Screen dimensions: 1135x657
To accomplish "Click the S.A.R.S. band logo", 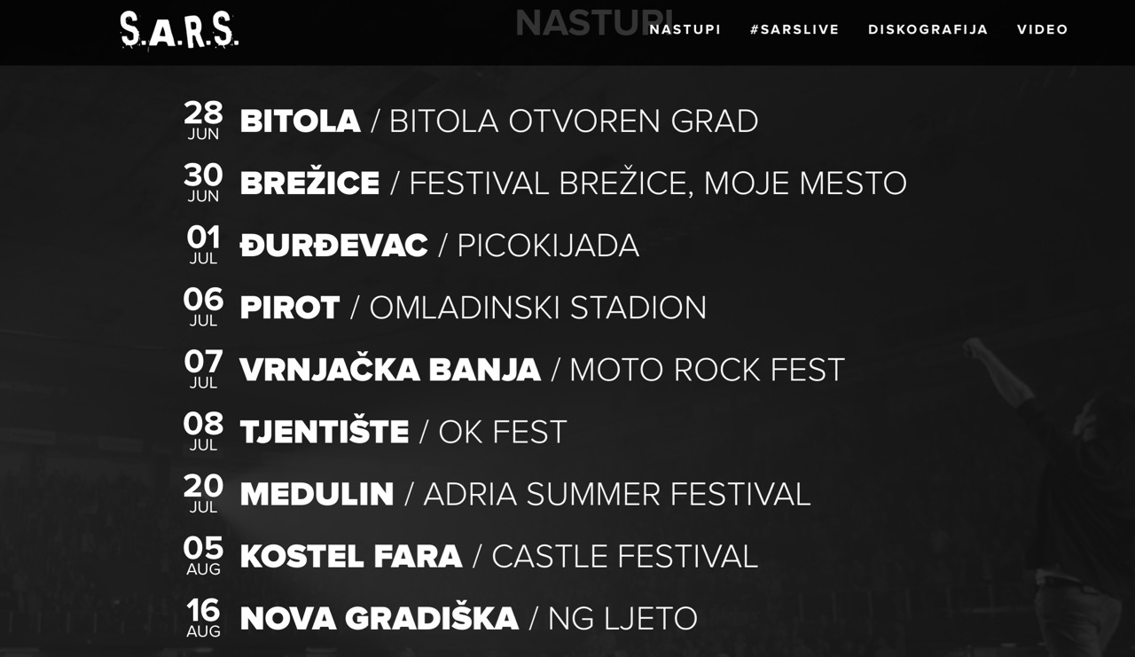I will coord(179,30).
